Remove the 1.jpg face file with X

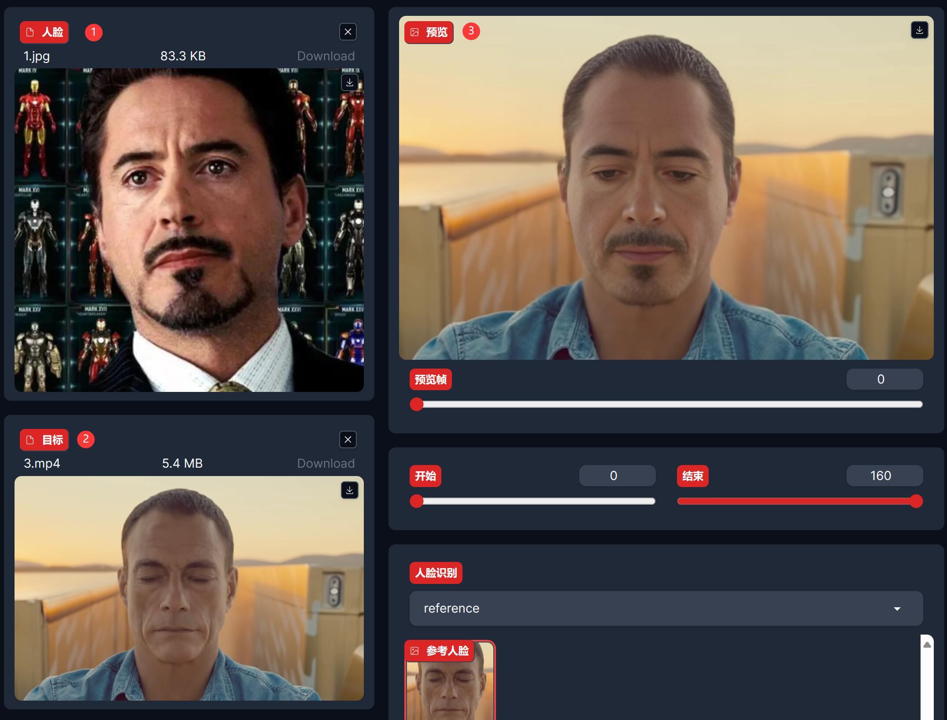[x=348, y=32]
